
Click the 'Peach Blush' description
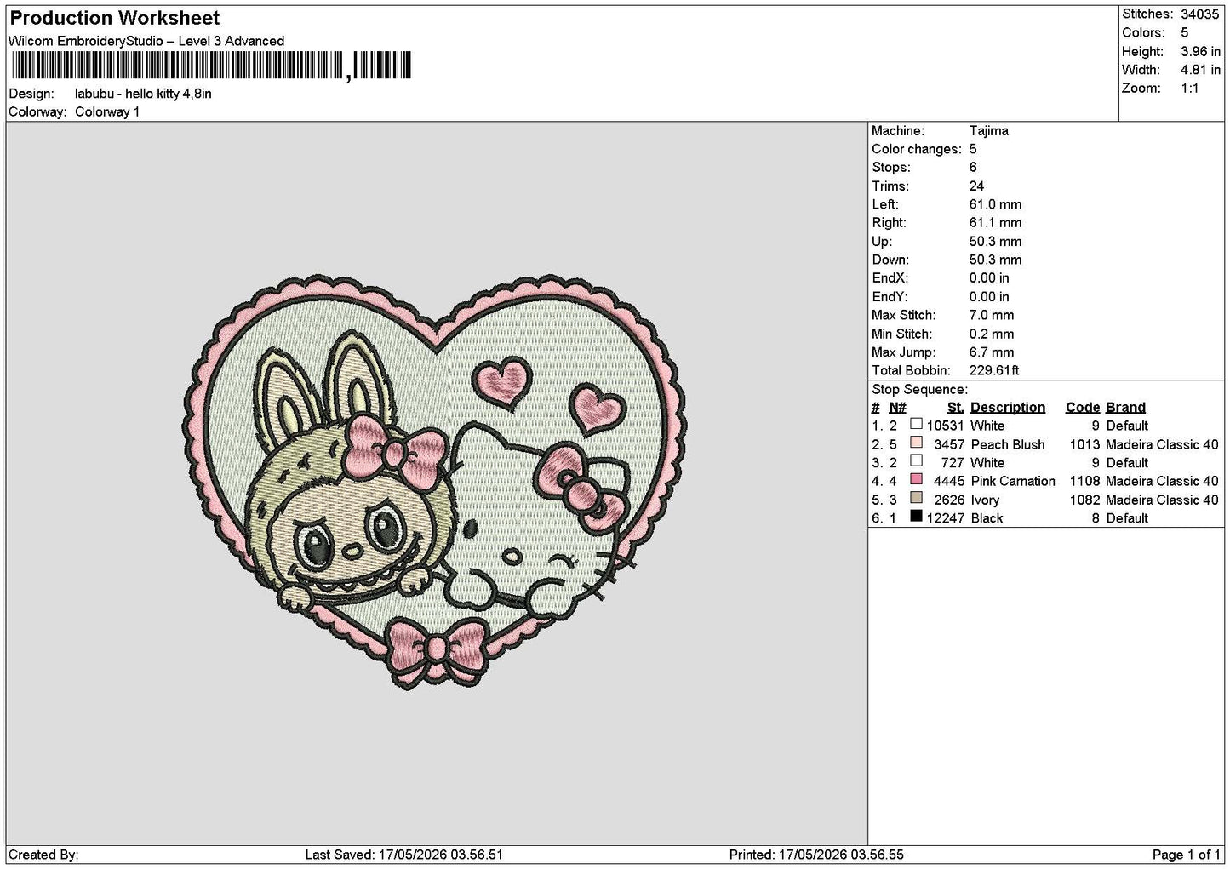click(x=1008, y=444)
